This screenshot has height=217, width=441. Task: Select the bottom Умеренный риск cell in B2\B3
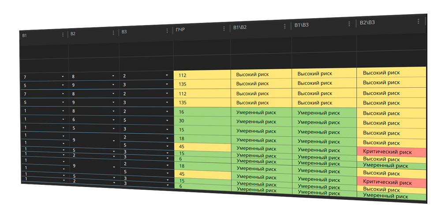(392, 196)
